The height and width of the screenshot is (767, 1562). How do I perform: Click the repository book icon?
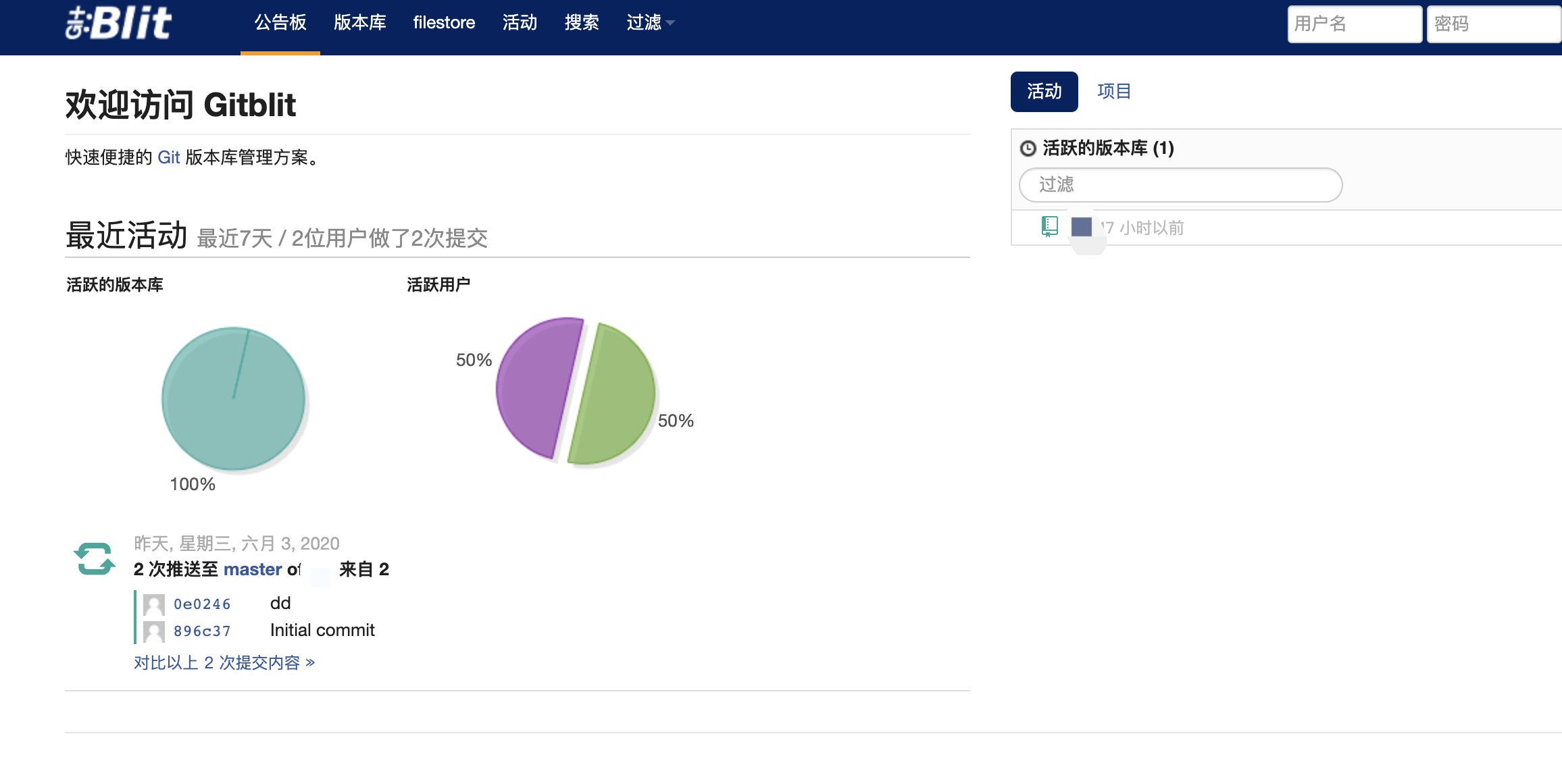pos(1049,227)
